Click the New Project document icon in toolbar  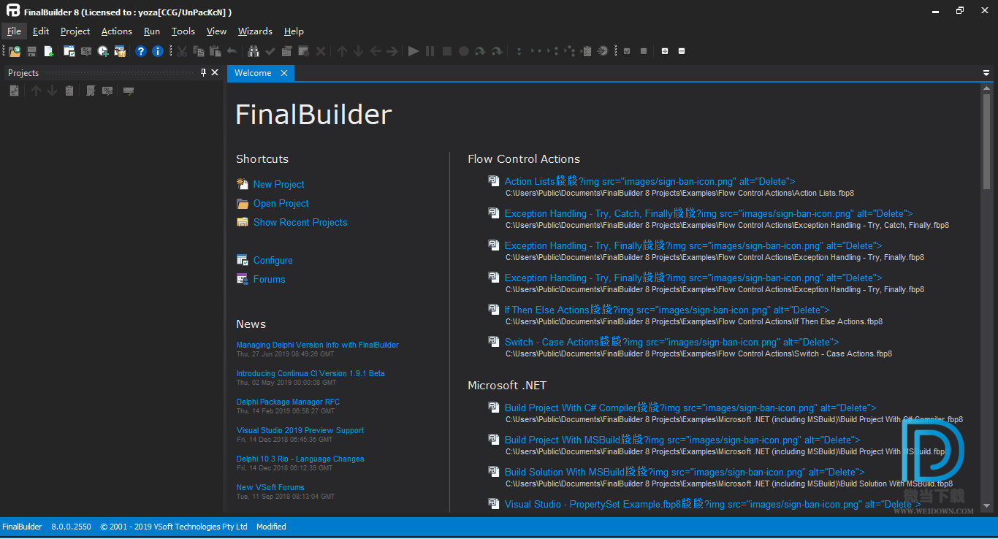(x=49, y=51)
